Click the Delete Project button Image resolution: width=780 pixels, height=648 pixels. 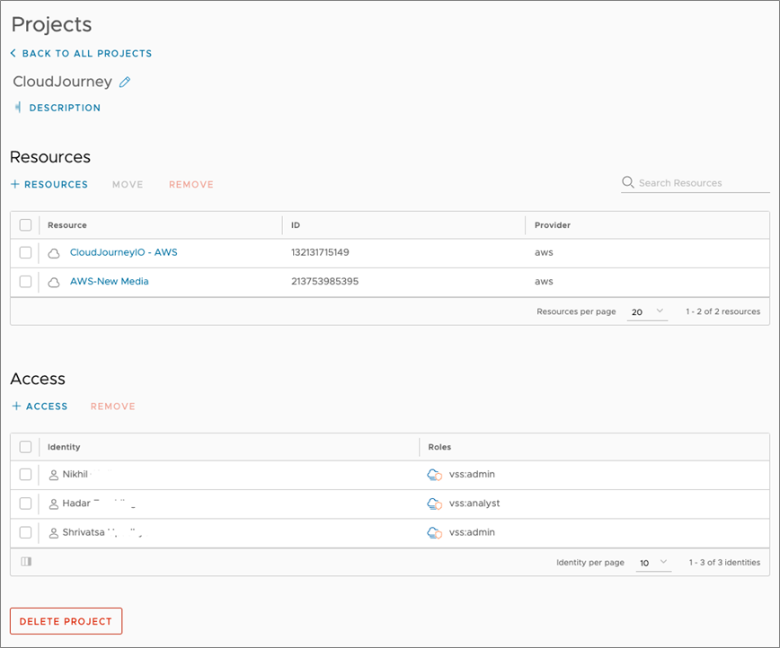[x=66, y=620]
